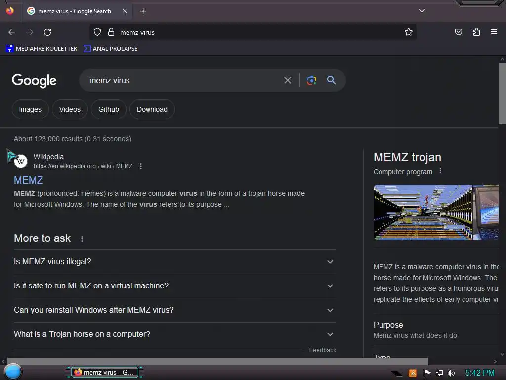Clear the Google search box with X
The image size is (506, 380).
(287, 80)
